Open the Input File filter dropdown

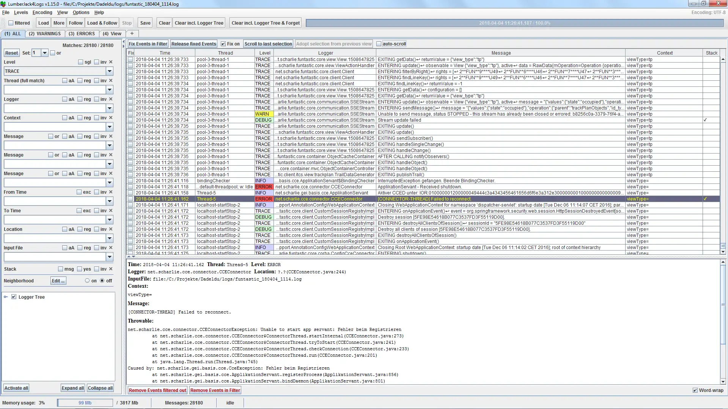click(x=109, y=257)
